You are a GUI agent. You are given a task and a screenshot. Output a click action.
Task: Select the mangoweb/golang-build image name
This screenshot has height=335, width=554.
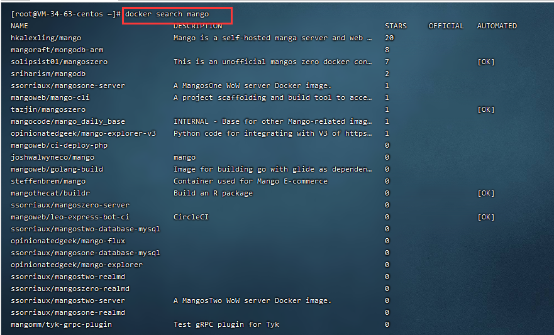[x=57, y=169]
